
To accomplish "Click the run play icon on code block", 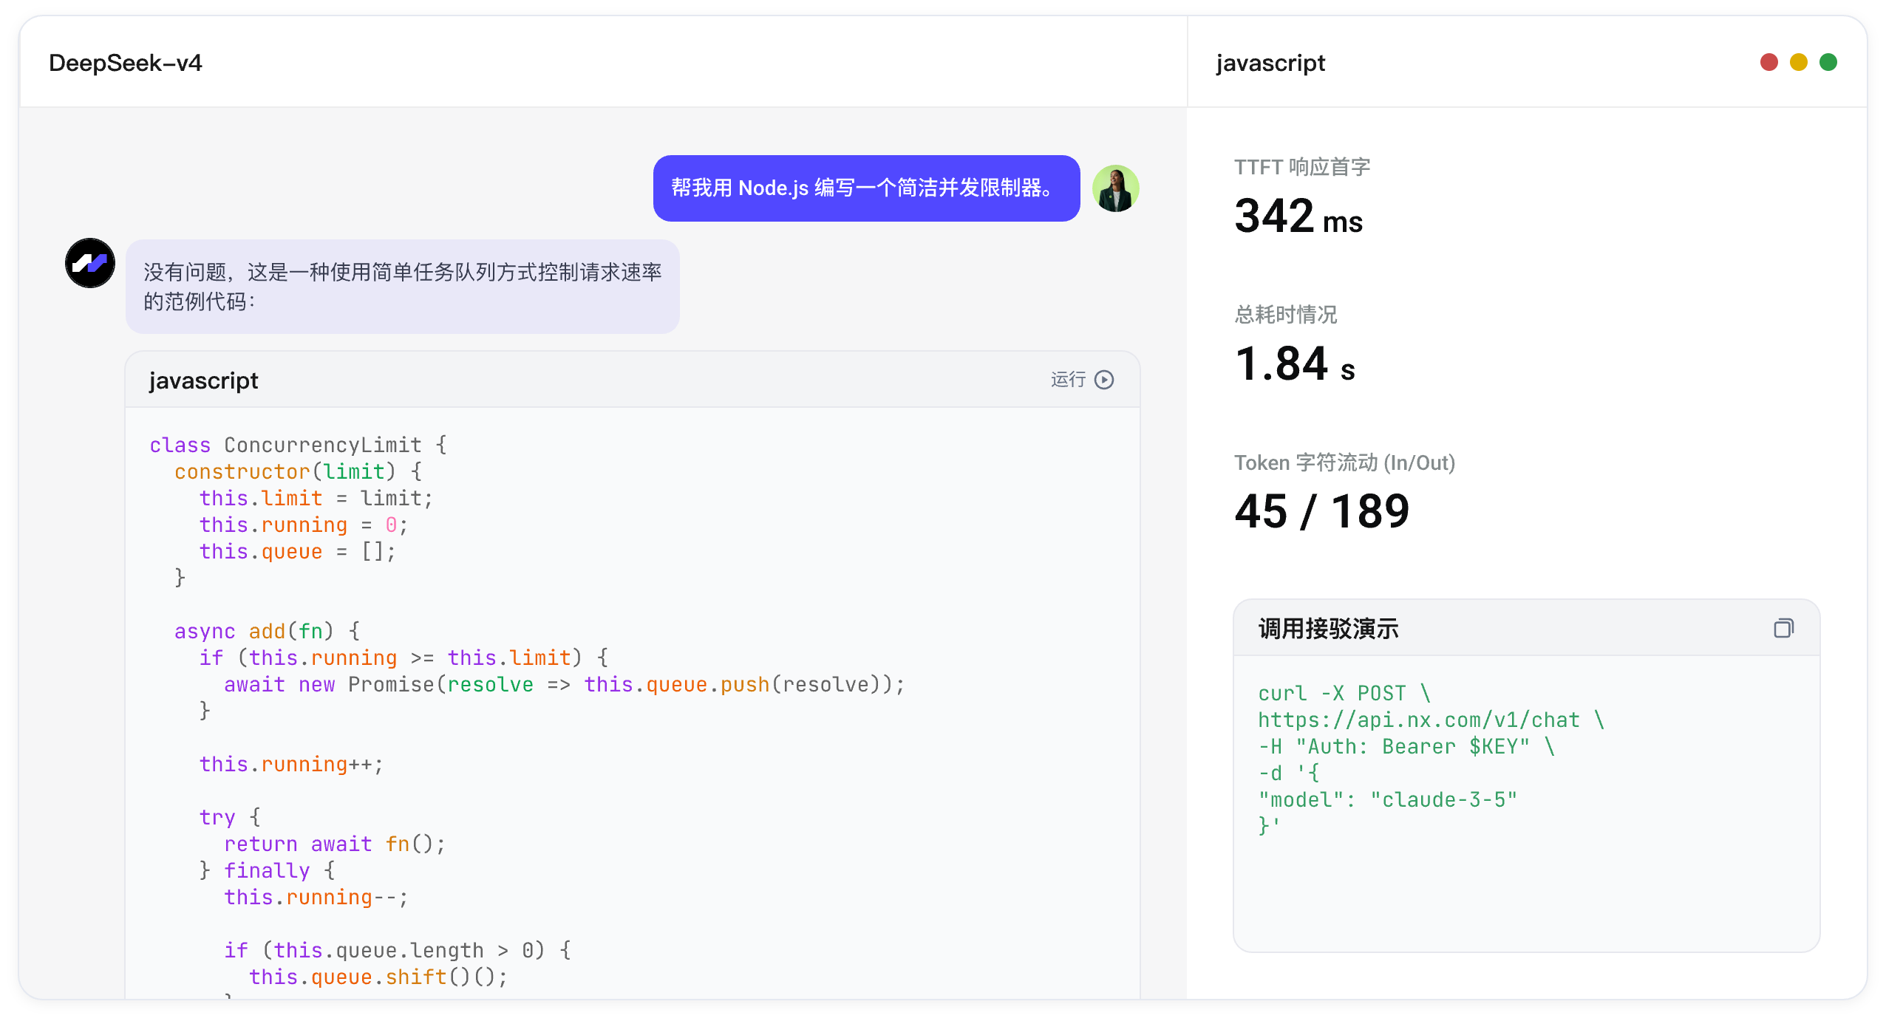I will (1104, 380).
